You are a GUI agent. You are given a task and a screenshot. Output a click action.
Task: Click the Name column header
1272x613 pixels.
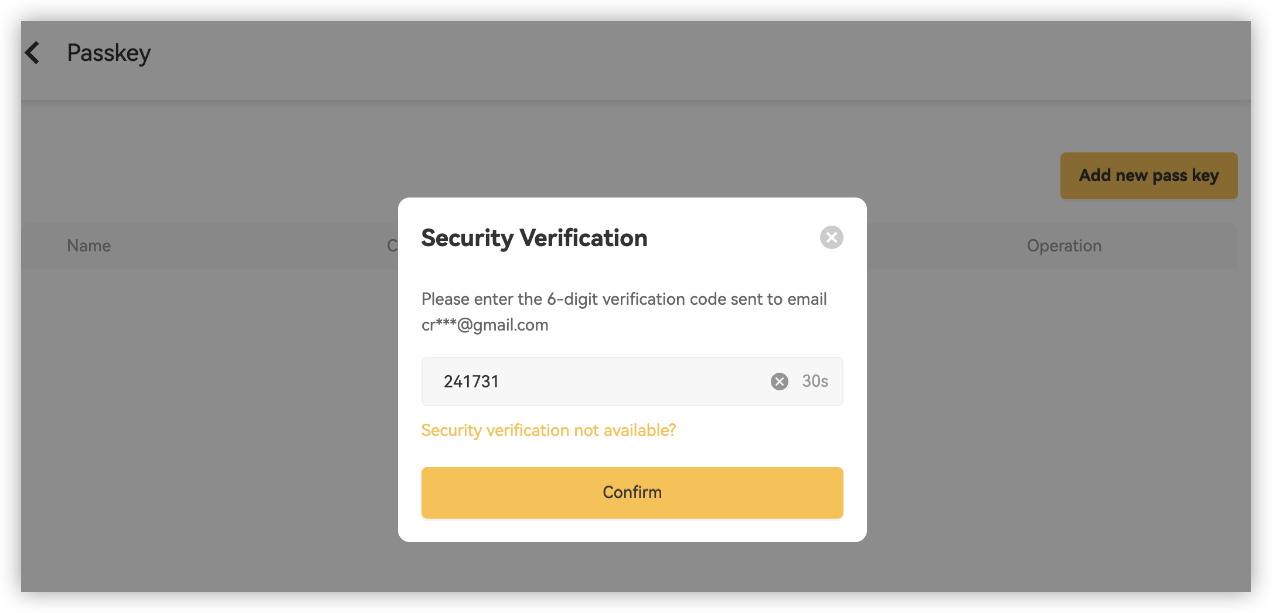pos(89,246)
